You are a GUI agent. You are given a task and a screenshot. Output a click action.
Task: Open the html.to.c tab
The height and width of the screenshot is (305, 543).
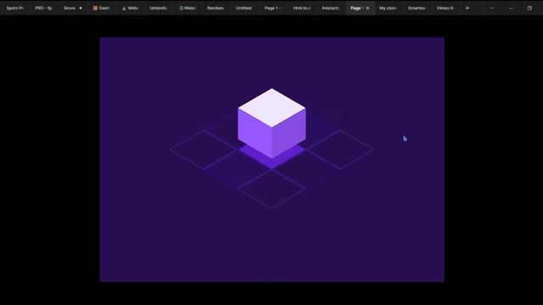302,8
